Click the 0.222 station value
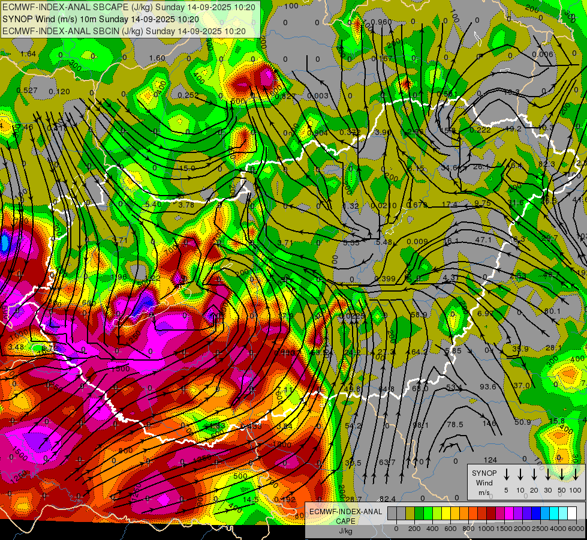The width and height of the screenshot is (587, 540). click(x=480, y=130)
